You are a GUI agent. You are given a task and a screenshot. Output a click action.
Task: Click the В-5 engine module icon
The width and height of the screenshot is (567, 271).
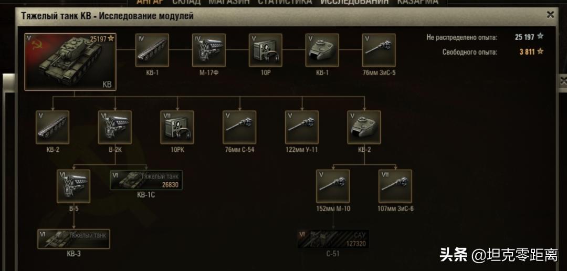pos(73,186)
